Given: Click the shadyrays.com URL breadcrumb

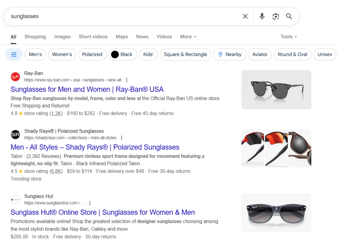Looking at the screenshot, I should pos(70,138).
